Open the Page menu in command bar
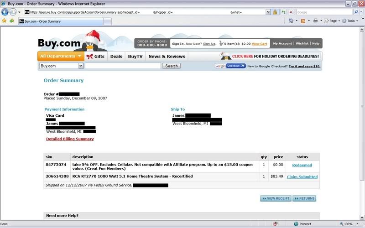 tap(332, 21)
